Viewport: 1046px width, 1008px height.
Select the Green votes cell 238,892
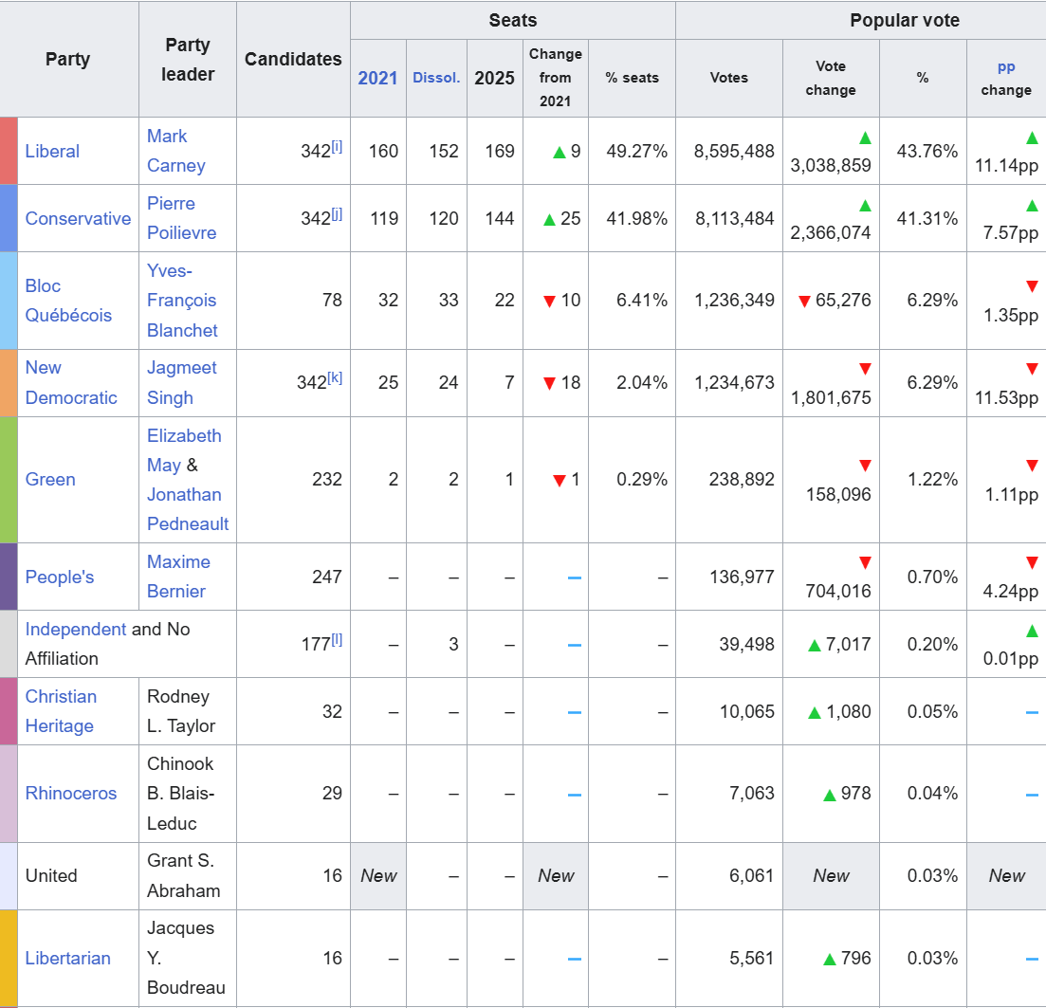729,480
